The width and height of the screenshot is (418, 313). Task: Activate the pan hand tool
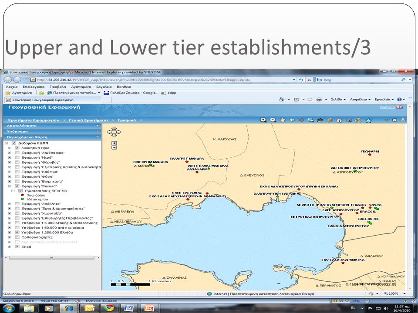click(282, 120)
